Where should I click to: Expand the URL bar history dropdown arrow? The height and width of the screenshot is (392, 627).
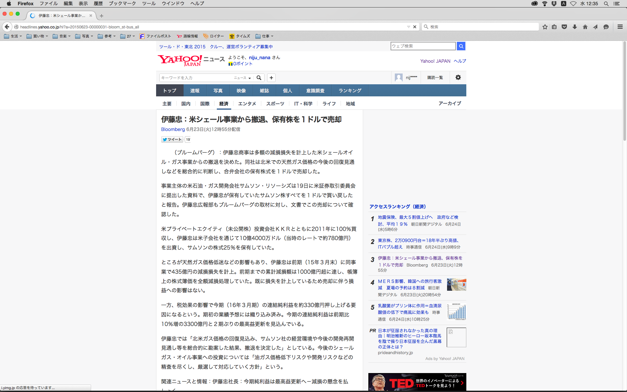click(x=408, y=27)
